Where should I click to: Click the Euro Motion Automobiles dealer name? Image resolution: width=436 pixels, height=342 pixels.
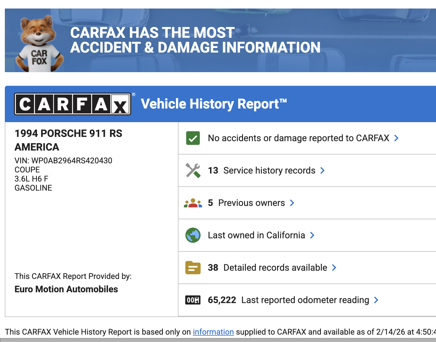(x=66, y=289)
